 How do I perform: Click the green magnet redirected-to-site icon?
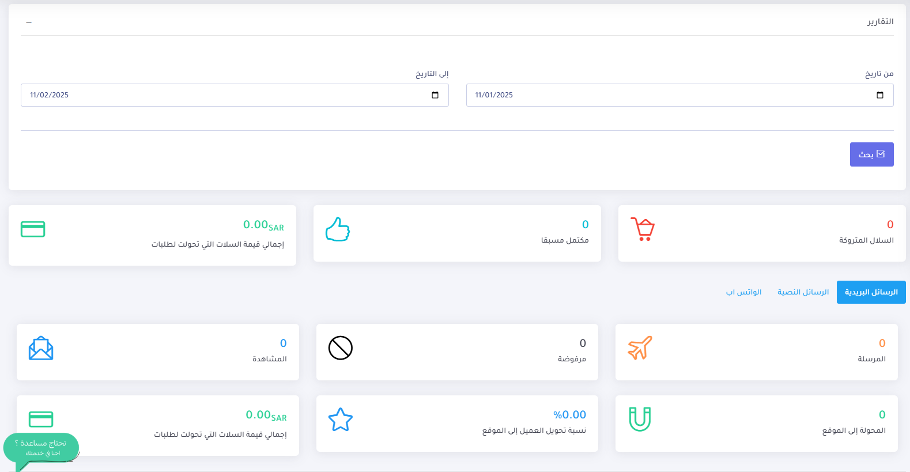point(640,419)
